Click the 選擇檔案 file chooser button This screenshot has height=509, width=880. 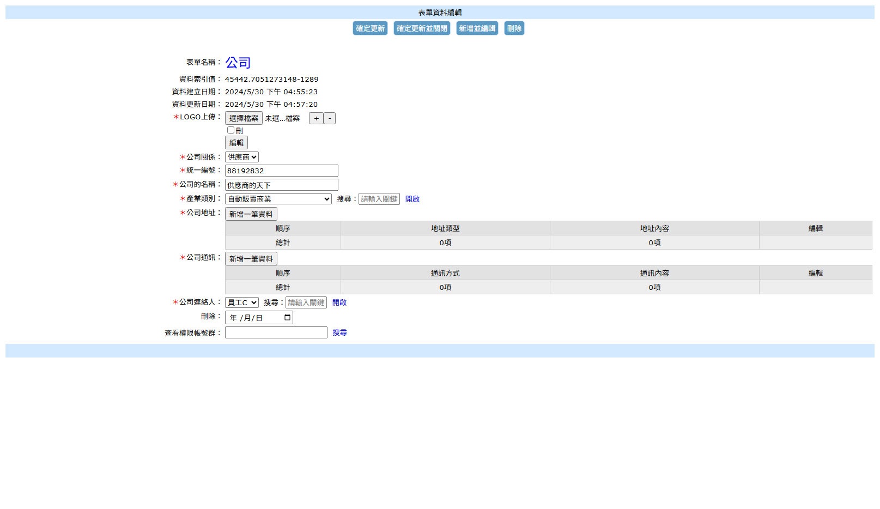pos(244,118)
